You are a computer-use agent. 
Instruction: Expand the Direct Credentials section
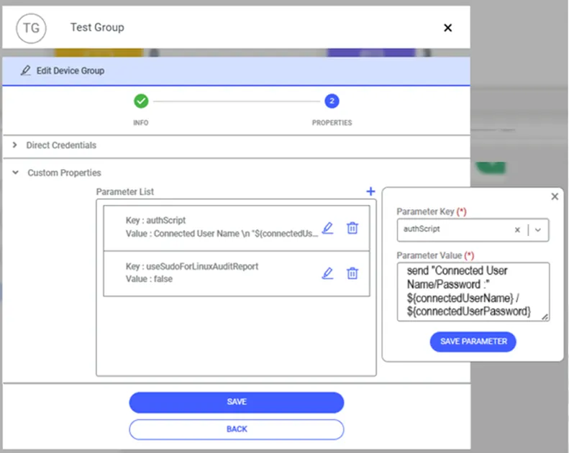[15, 145]
